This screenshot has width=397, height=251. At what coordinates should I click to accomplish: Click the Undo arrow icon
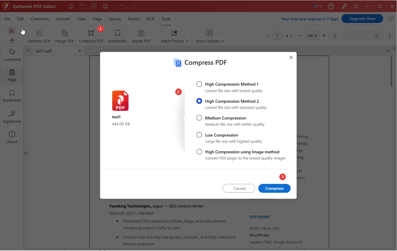[123, 6]
